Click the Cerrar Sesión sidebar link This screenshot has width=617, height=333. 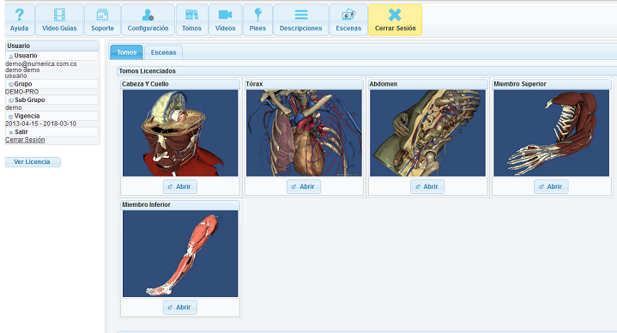(25, 140)
